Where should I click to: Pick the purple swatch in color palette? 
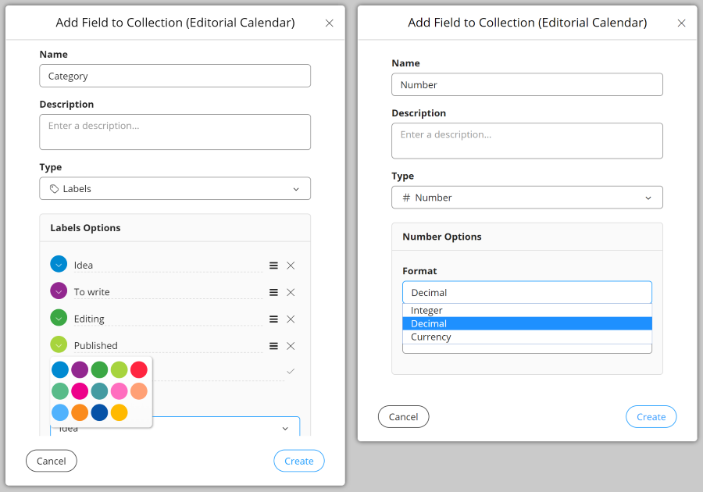(80, 369)
